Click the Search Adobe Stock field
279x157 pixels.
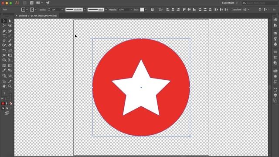259,3
